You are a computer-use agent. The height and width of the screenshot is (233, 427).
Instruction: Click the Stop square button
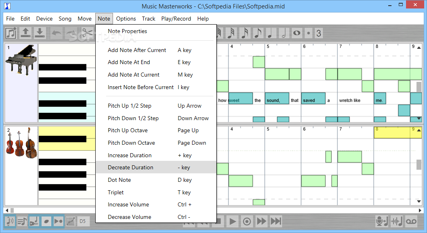(220, 221)
